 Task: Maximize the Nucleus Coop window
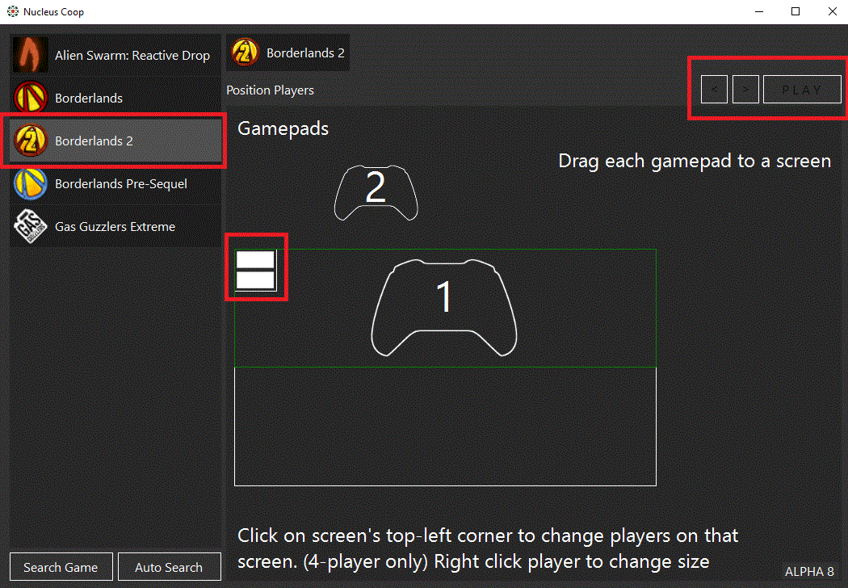coord(796,11)
